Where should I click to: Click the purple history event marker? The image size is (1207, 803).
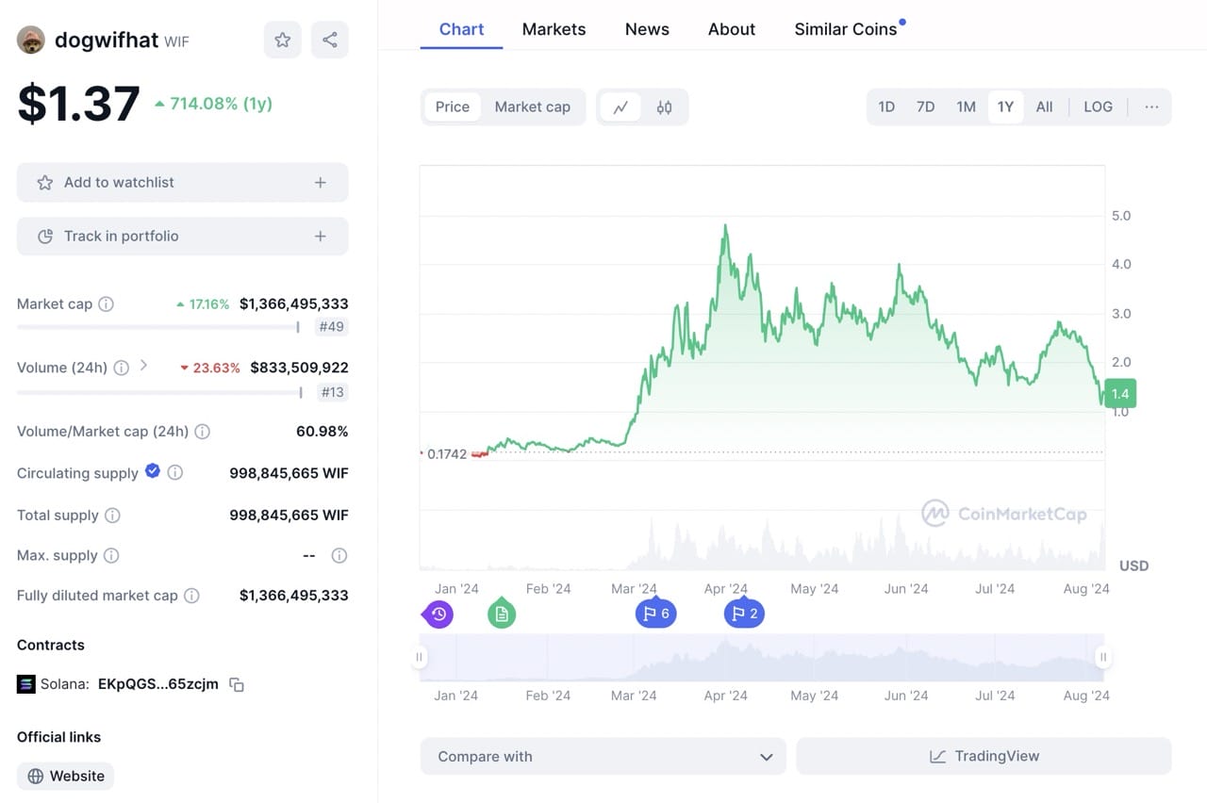coord(438,615)
